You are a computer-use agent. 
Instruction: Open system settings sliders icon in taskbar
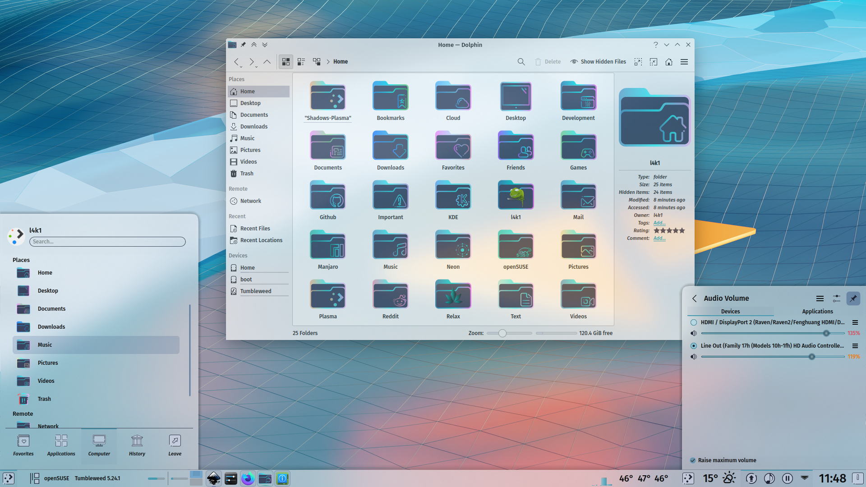pos(231,478)
